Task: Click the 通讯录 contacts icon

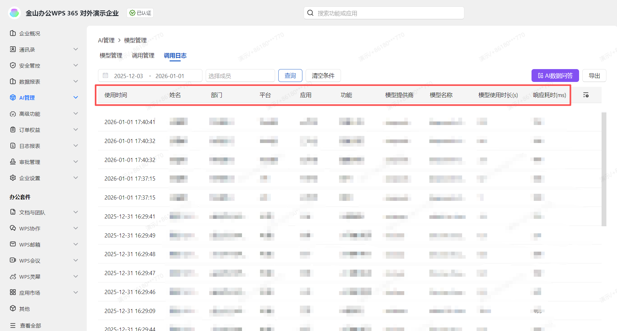Action: click(13, 49)
